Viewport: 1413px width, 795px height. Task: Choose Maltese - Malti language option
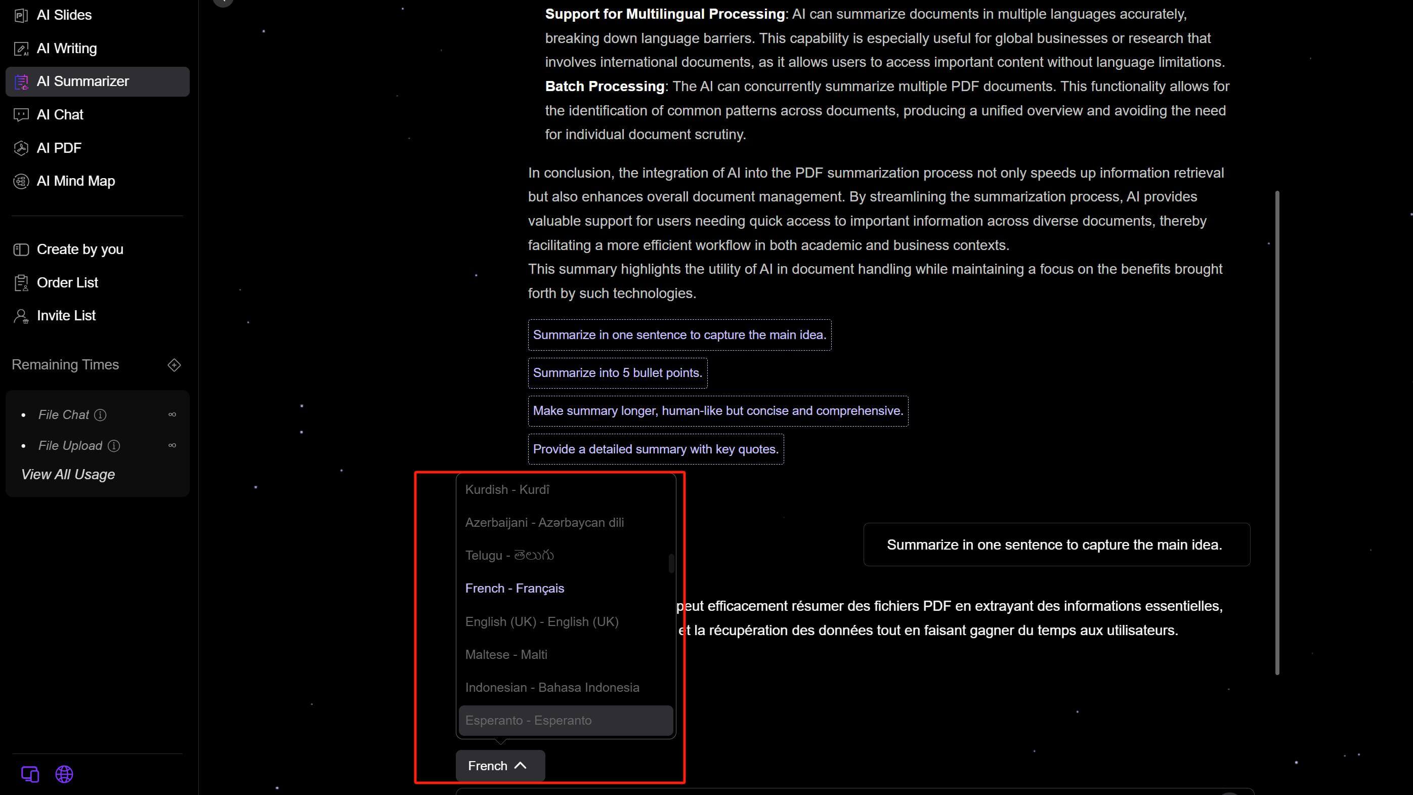566,655
